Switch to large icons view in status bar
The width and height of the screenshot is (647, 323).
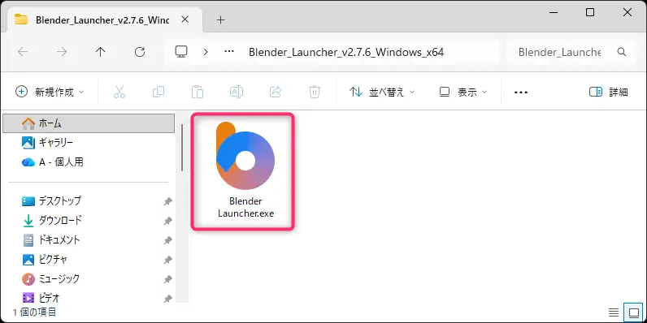(632, 312)
